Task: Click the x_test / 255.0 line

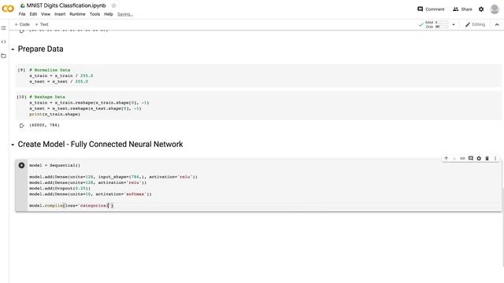Action: coord(58,82)
